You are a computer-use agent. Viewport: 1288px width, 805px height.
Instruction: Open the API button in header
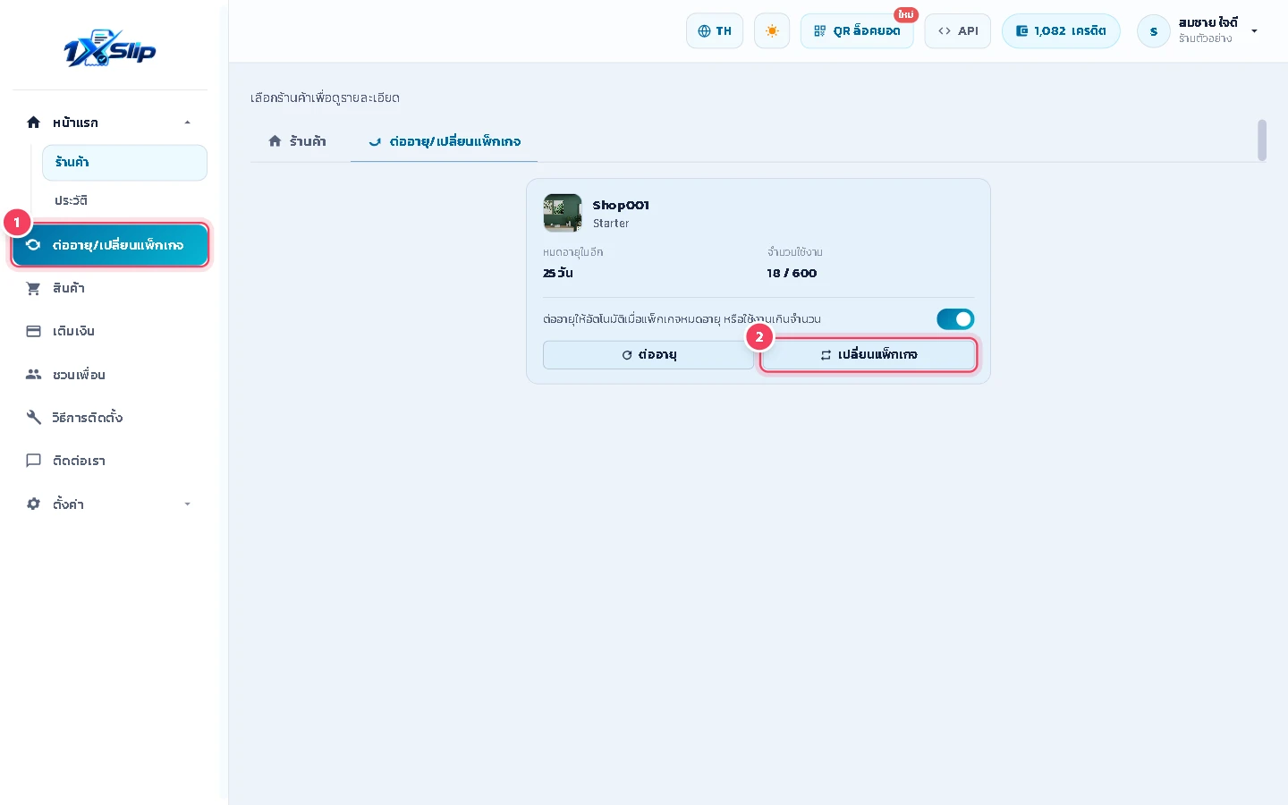point(958,31)
